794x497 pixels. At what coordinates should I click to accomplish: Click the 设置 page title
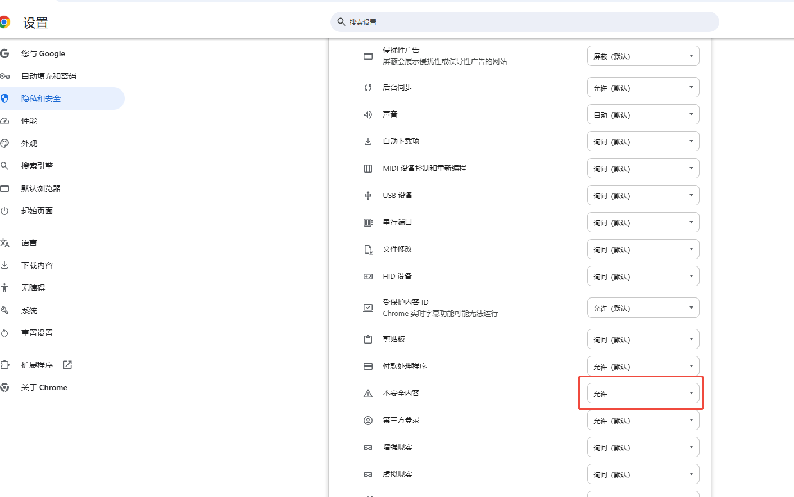click(35, 23)
